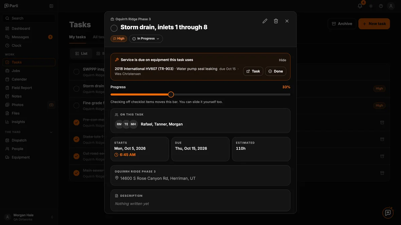Uncheck the Main sewer task
The image size is (401, 225).
pyautogui.click(x=77, y=173)
